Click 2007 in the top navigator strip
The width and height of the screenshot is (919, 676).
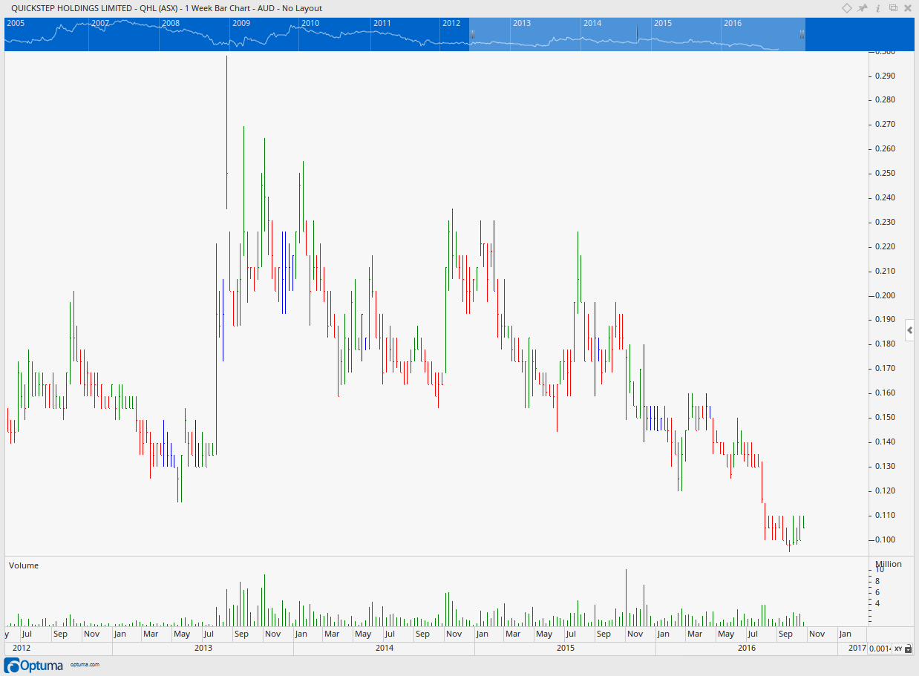[x=100, y=23]
